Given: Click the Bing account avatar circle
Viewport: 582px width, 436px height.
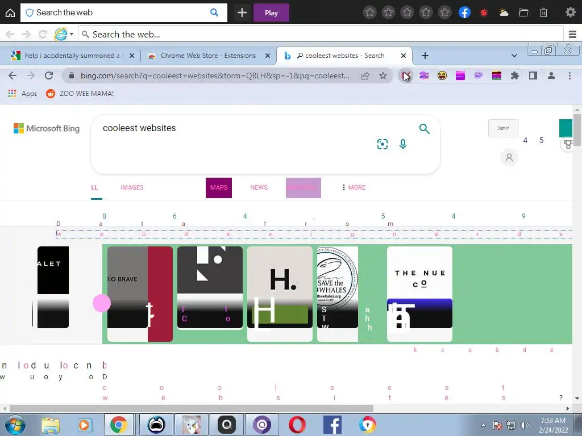Looking at the screenshot, I should point(509,157).
